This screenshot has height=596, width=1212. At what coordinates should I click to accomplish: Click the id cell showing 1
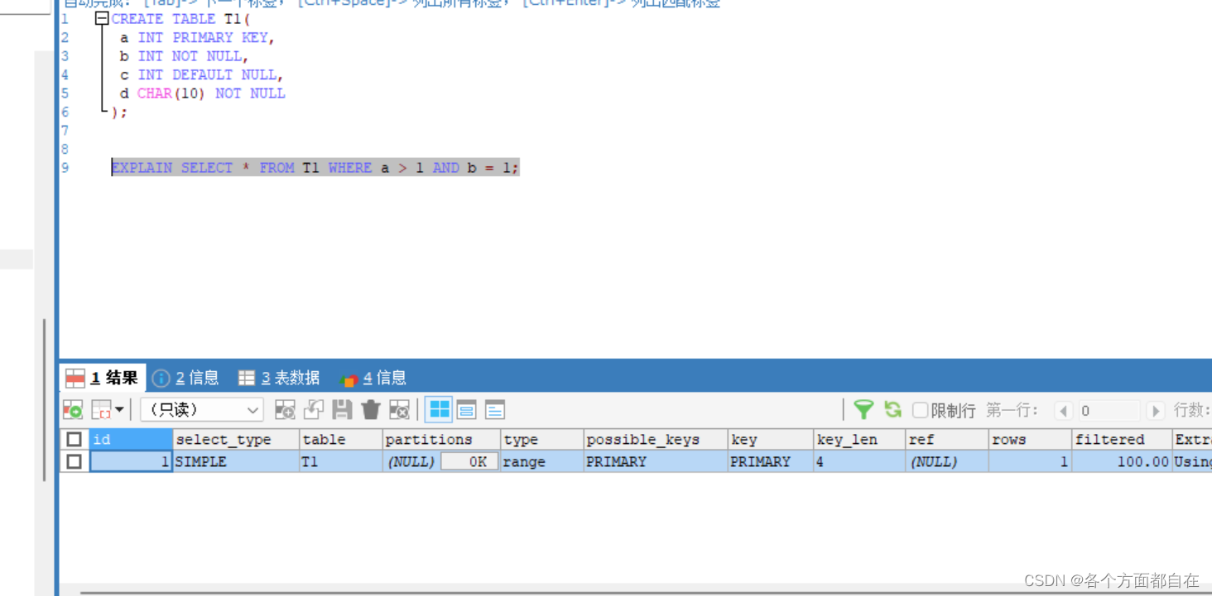[x=131, y=461]
